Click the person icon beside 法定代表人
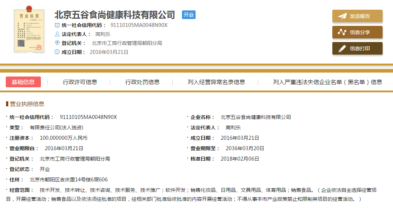This screenshot has height=208, width=393. click(x=57, y=34)
